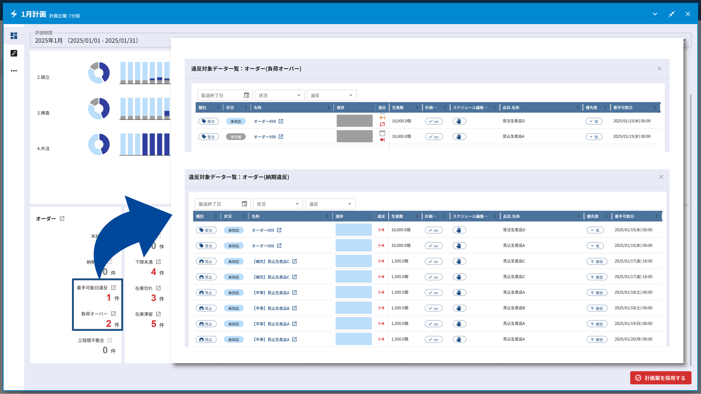This screenshot has height=394, width=701.
Task: Open 負荷オーバー detail link icon
Action: click(x=114, y=314)
